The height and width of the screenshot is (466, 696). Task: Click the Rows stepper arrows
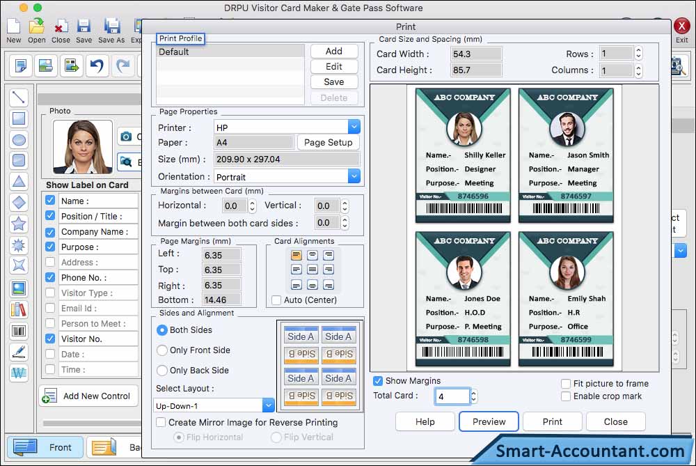(638, 54)
